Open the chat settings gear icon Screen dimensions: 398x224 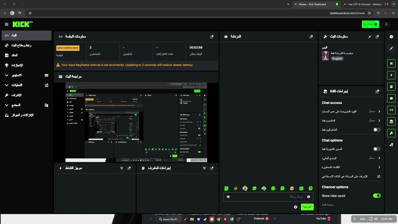click(295, 207)
